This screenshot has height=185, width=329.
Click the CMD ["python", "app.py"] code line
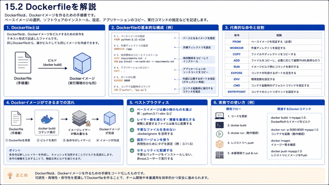coord(130,90)
